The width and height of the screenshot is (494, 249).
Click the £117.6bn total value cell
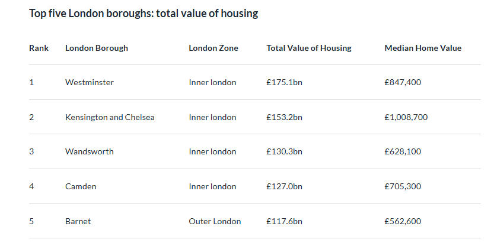pos(284,221)
